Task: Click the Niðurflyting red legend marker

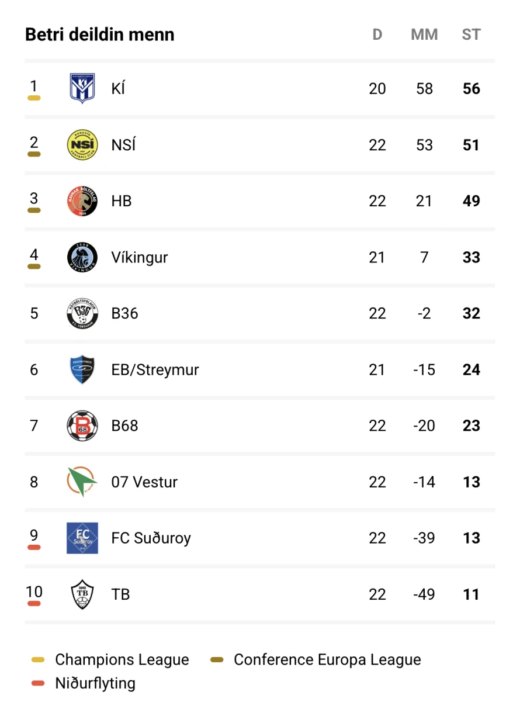Action: pos(38,683)
